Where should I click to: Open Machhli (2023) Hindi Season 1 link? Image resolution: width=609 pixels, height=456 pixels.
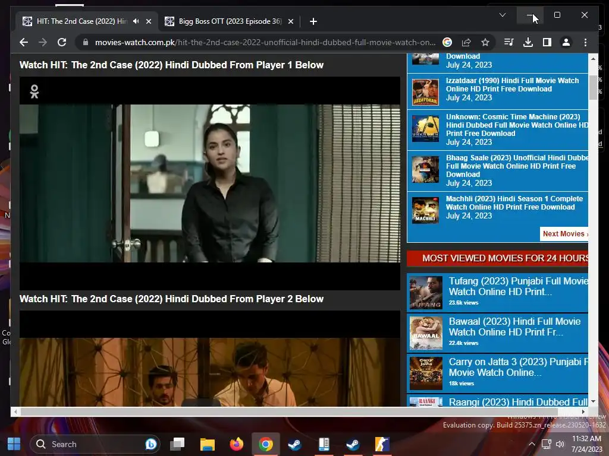514,203
